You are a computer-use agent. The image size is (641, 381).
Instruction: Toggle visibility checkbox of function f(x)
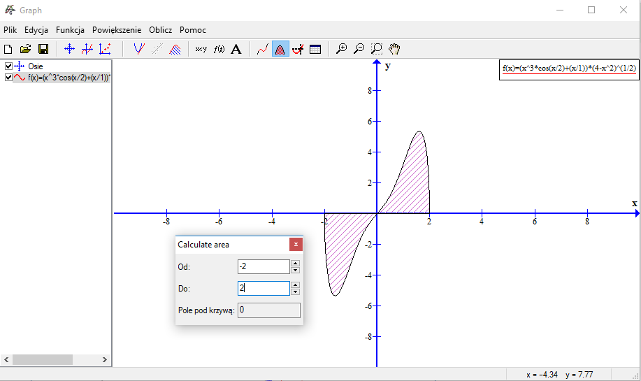tap(8, 78)
